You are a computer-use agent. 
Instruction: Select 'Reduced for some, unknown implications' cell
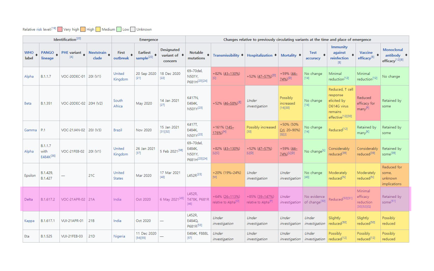(x=395, y=175)
